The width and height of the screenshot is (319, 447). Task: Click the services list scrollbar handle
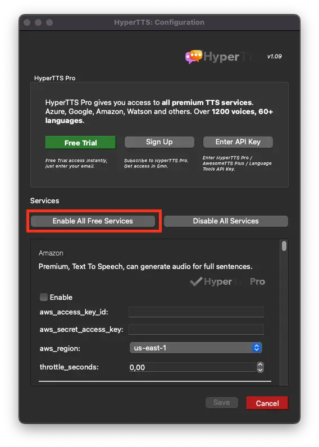[x=284, y=246]
